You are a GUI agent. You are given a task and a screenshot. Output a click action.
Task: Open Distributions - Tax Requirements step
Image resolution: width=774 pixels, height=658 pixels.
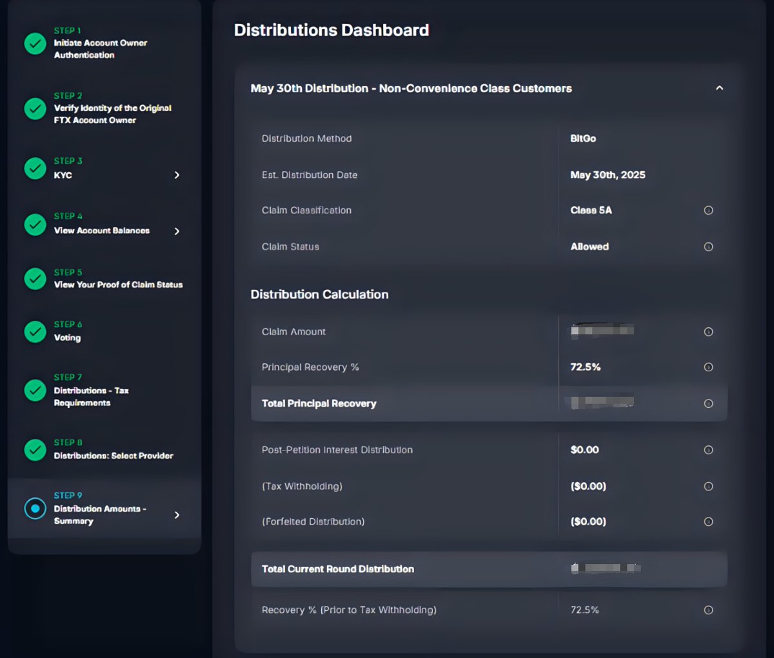tap(91, 396)
